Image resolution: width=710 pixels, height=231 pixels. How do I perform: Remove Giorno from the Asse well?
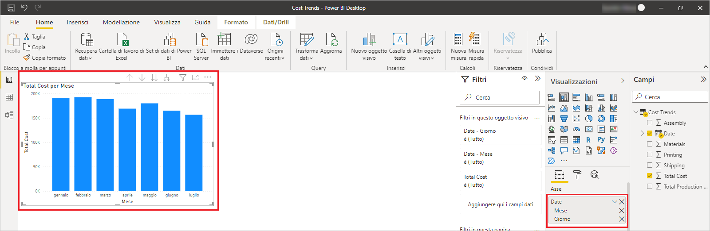click(622, 219)
